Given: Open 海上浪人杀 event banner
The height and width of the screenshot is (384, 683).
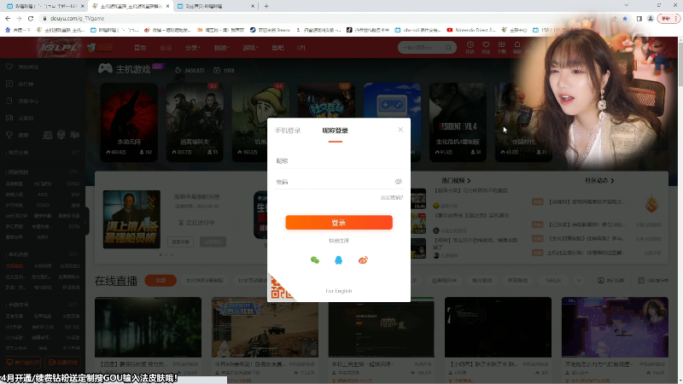Looking at the screenshot, I should tap(131, 219).
